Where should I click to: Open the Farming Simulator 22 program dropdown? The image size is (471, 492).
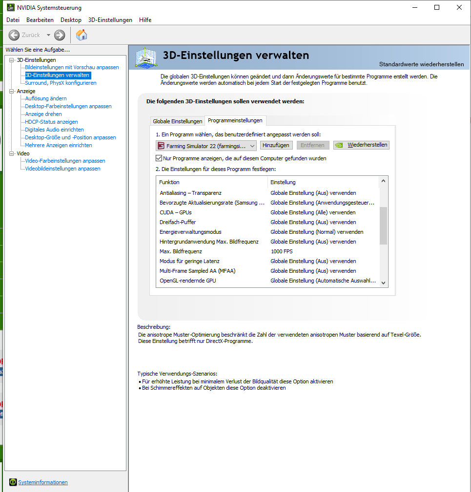pos(206,146)
